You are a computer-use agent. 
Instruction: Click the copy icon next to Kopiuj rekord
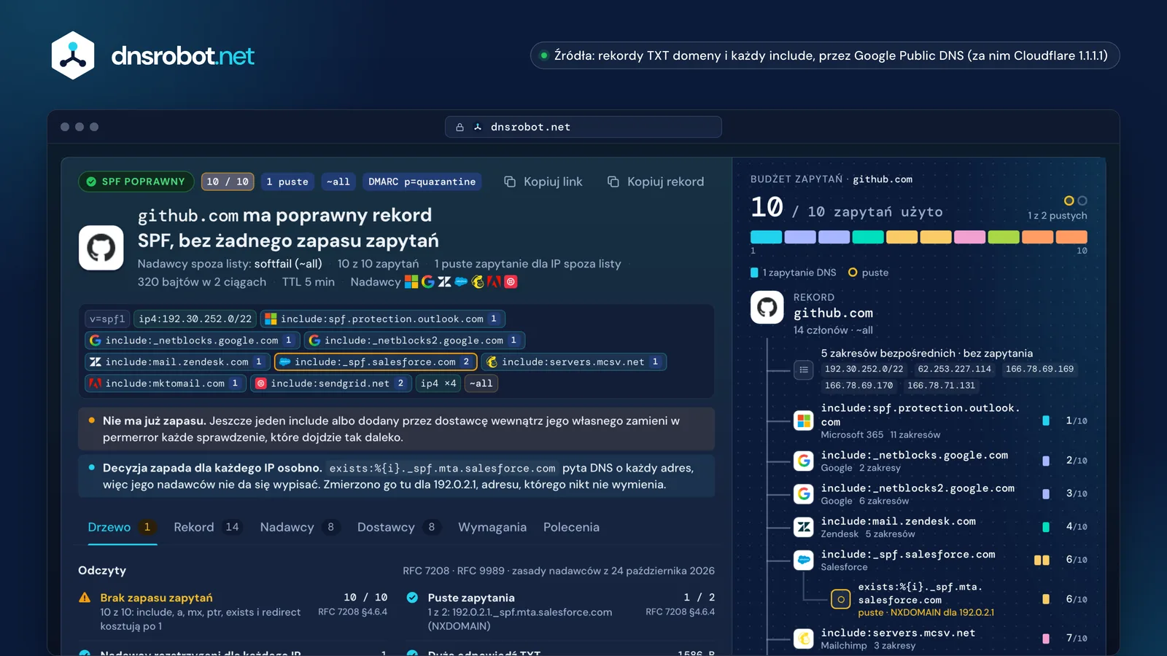tap(613, 181)
